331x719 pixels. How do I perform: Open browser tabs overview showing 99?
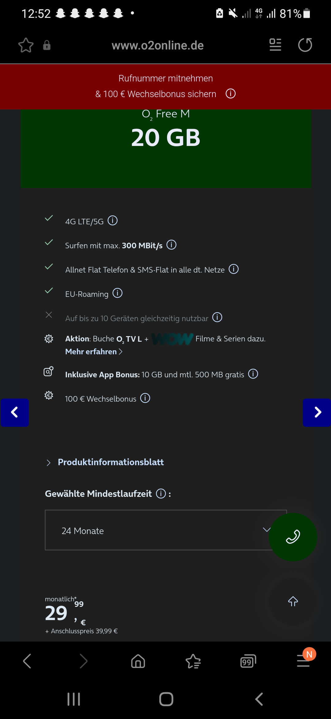coord(248,661)
